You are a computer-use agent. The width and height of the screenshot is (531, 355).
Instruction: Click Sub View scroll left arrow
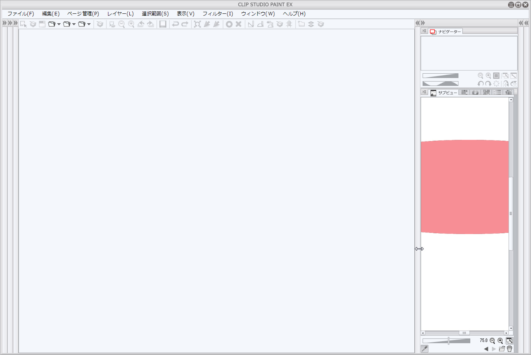point(423,333)
